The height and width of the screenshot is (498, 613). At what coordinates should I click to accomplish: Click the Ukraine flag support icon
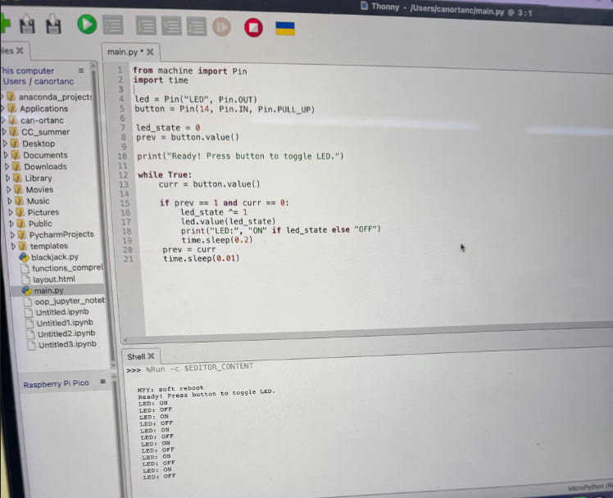pos(285,28)
